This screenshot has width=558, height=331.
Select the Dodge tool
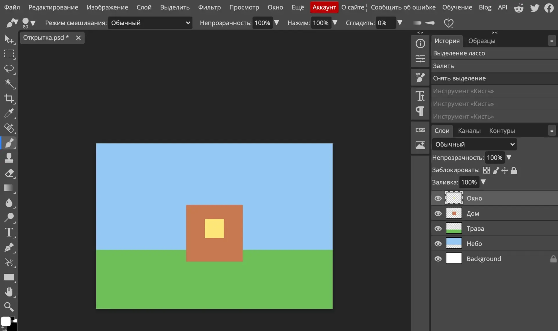[x=9, y=217]
